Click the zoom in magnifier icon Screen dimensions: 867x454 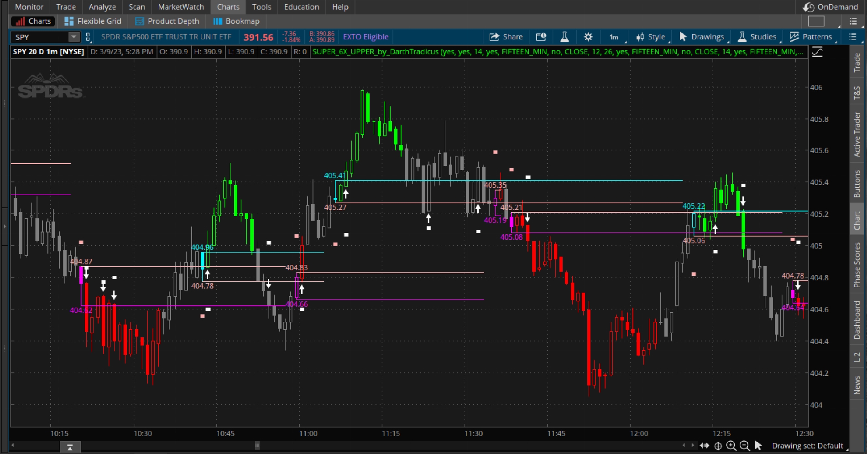(731, 446)
